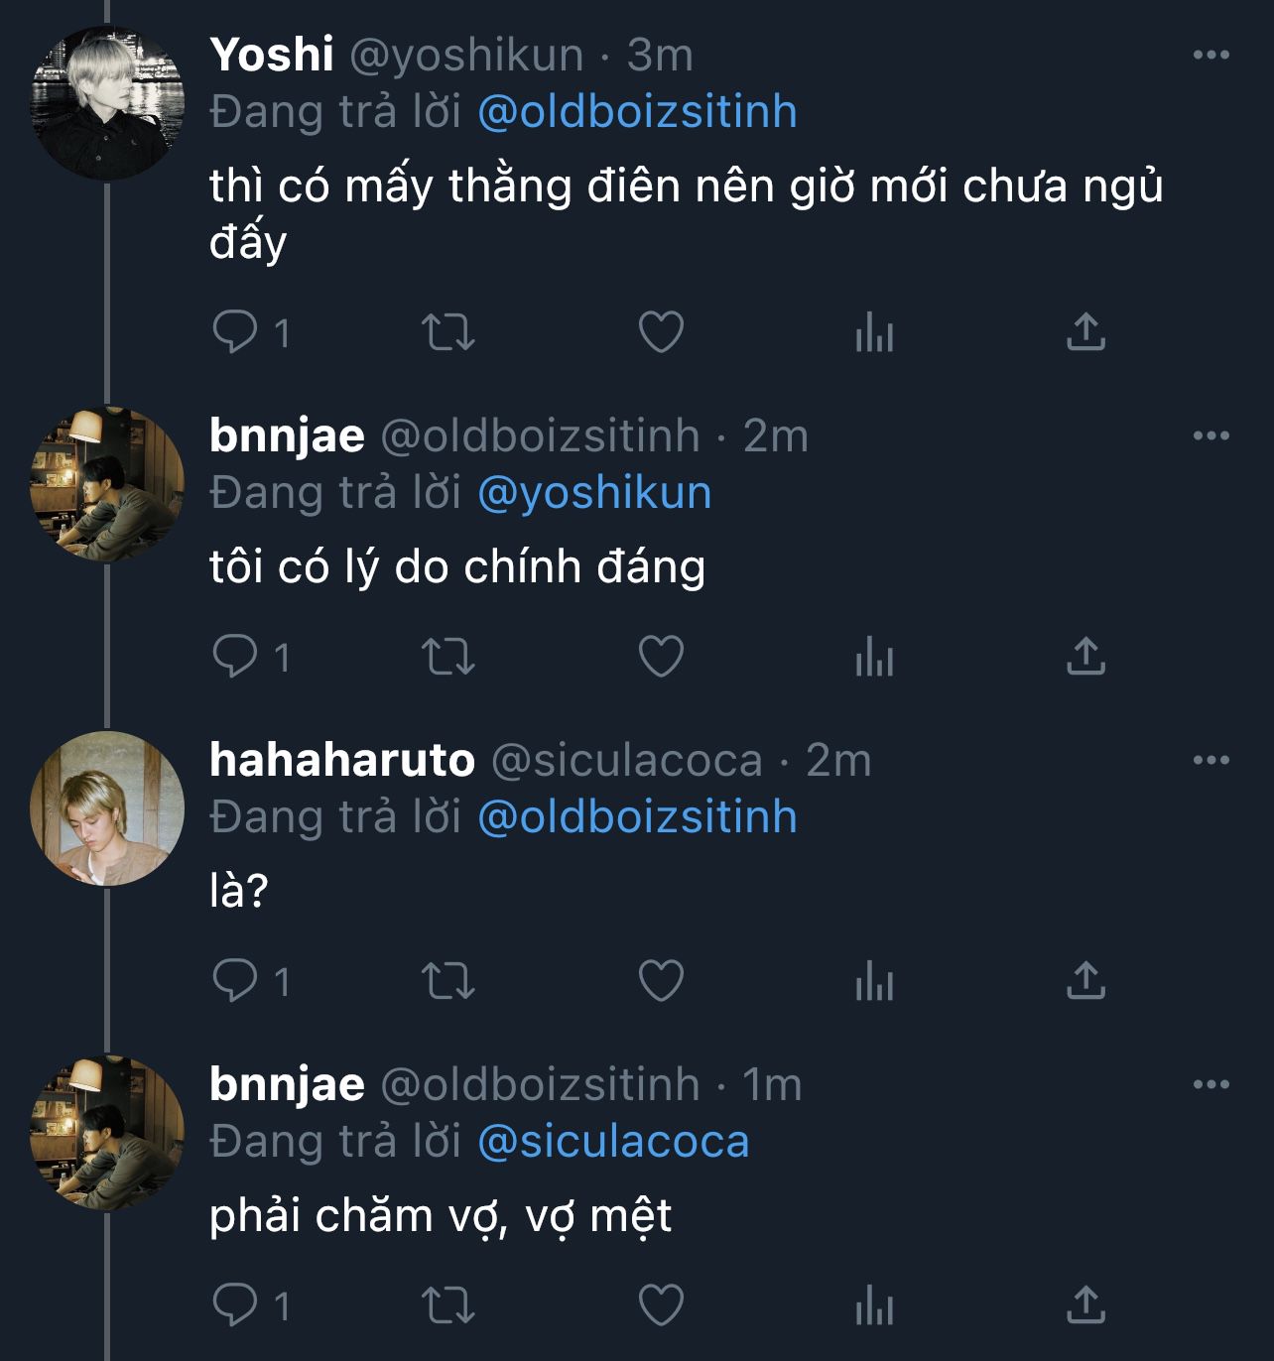View analytics for "phải chăm vợ" tweet
The width and height of the screenshot is (1274, 1361).
coord(874,1305)
